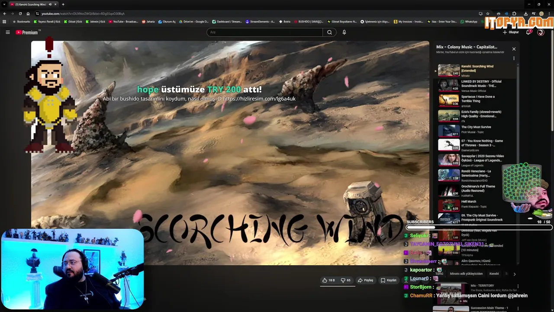
Task: Open WhatsApp bookmark
Action: (469, 21)
